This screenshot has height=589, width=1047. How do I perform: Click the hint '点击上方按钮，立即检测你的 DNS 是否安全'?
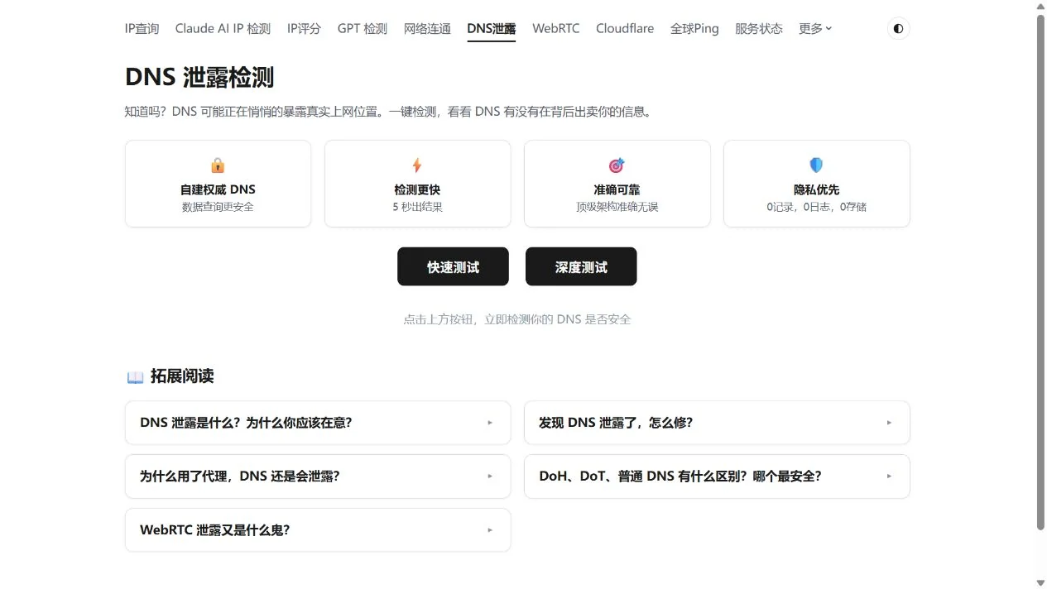[x=517, y=319]
